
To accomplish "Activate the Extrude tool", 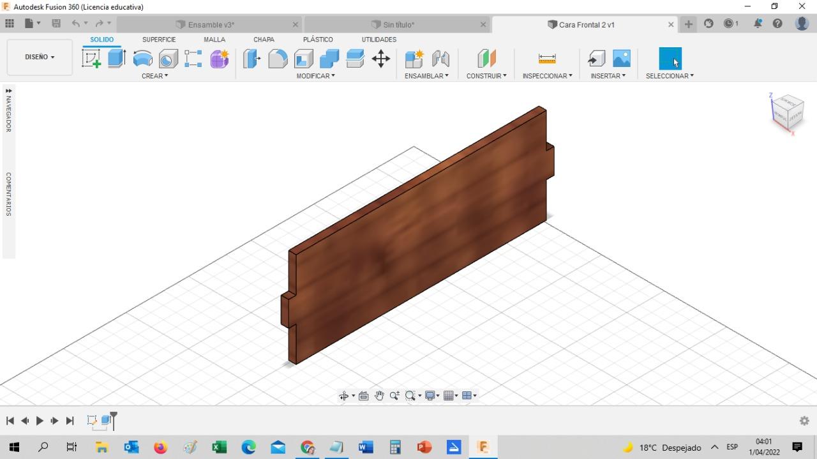I will coord(116,59).
